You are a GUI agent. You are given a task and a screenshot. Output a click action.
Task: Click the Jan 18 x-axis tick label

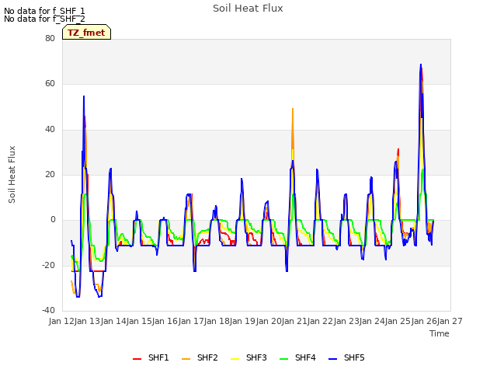click(217, 321)
